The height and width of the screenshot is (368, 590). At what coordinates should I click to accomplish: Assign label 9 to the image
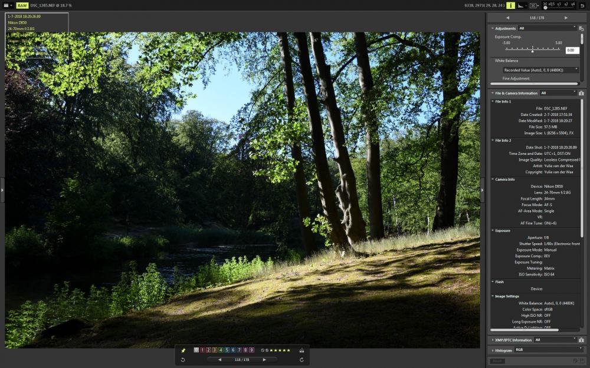tap(252, 350)
